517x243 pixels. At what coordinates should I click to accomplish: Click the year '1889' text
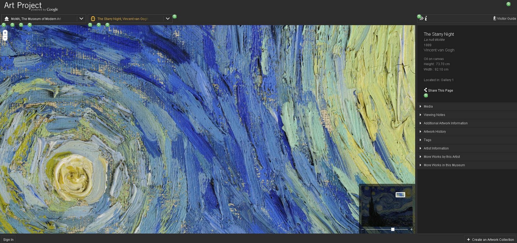point(427,45)
